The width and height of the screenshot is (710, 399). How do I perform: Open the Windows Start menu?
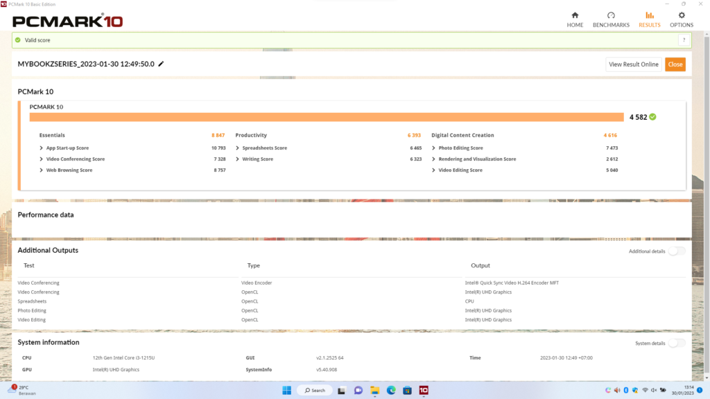point(286,390)
